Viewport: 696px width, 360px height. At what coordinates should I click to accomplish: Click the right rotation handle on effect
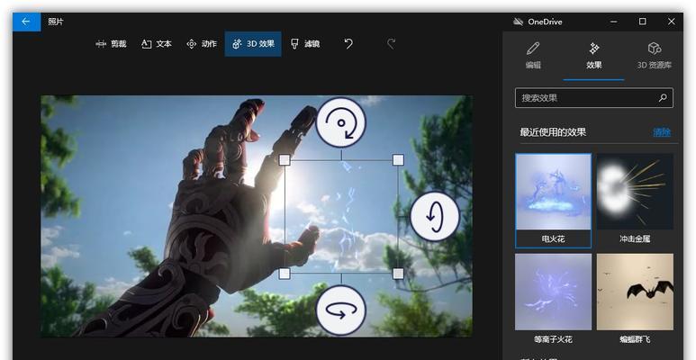435,216
